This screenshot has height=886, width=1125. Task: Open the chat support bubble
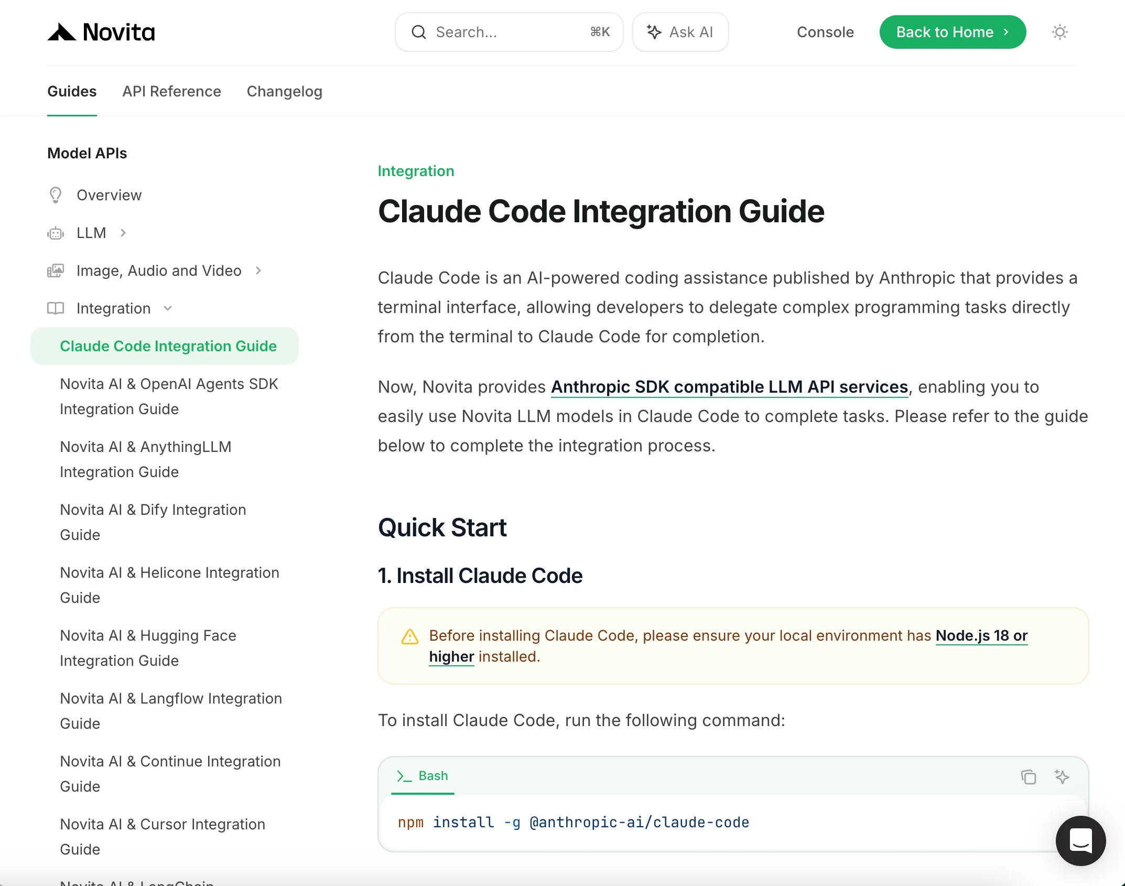tap(1080, 840)
